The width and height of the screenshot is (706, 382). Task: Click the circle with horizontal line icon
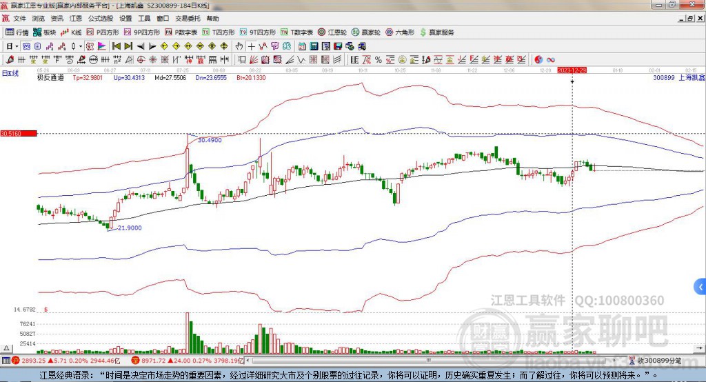[93, 59]
